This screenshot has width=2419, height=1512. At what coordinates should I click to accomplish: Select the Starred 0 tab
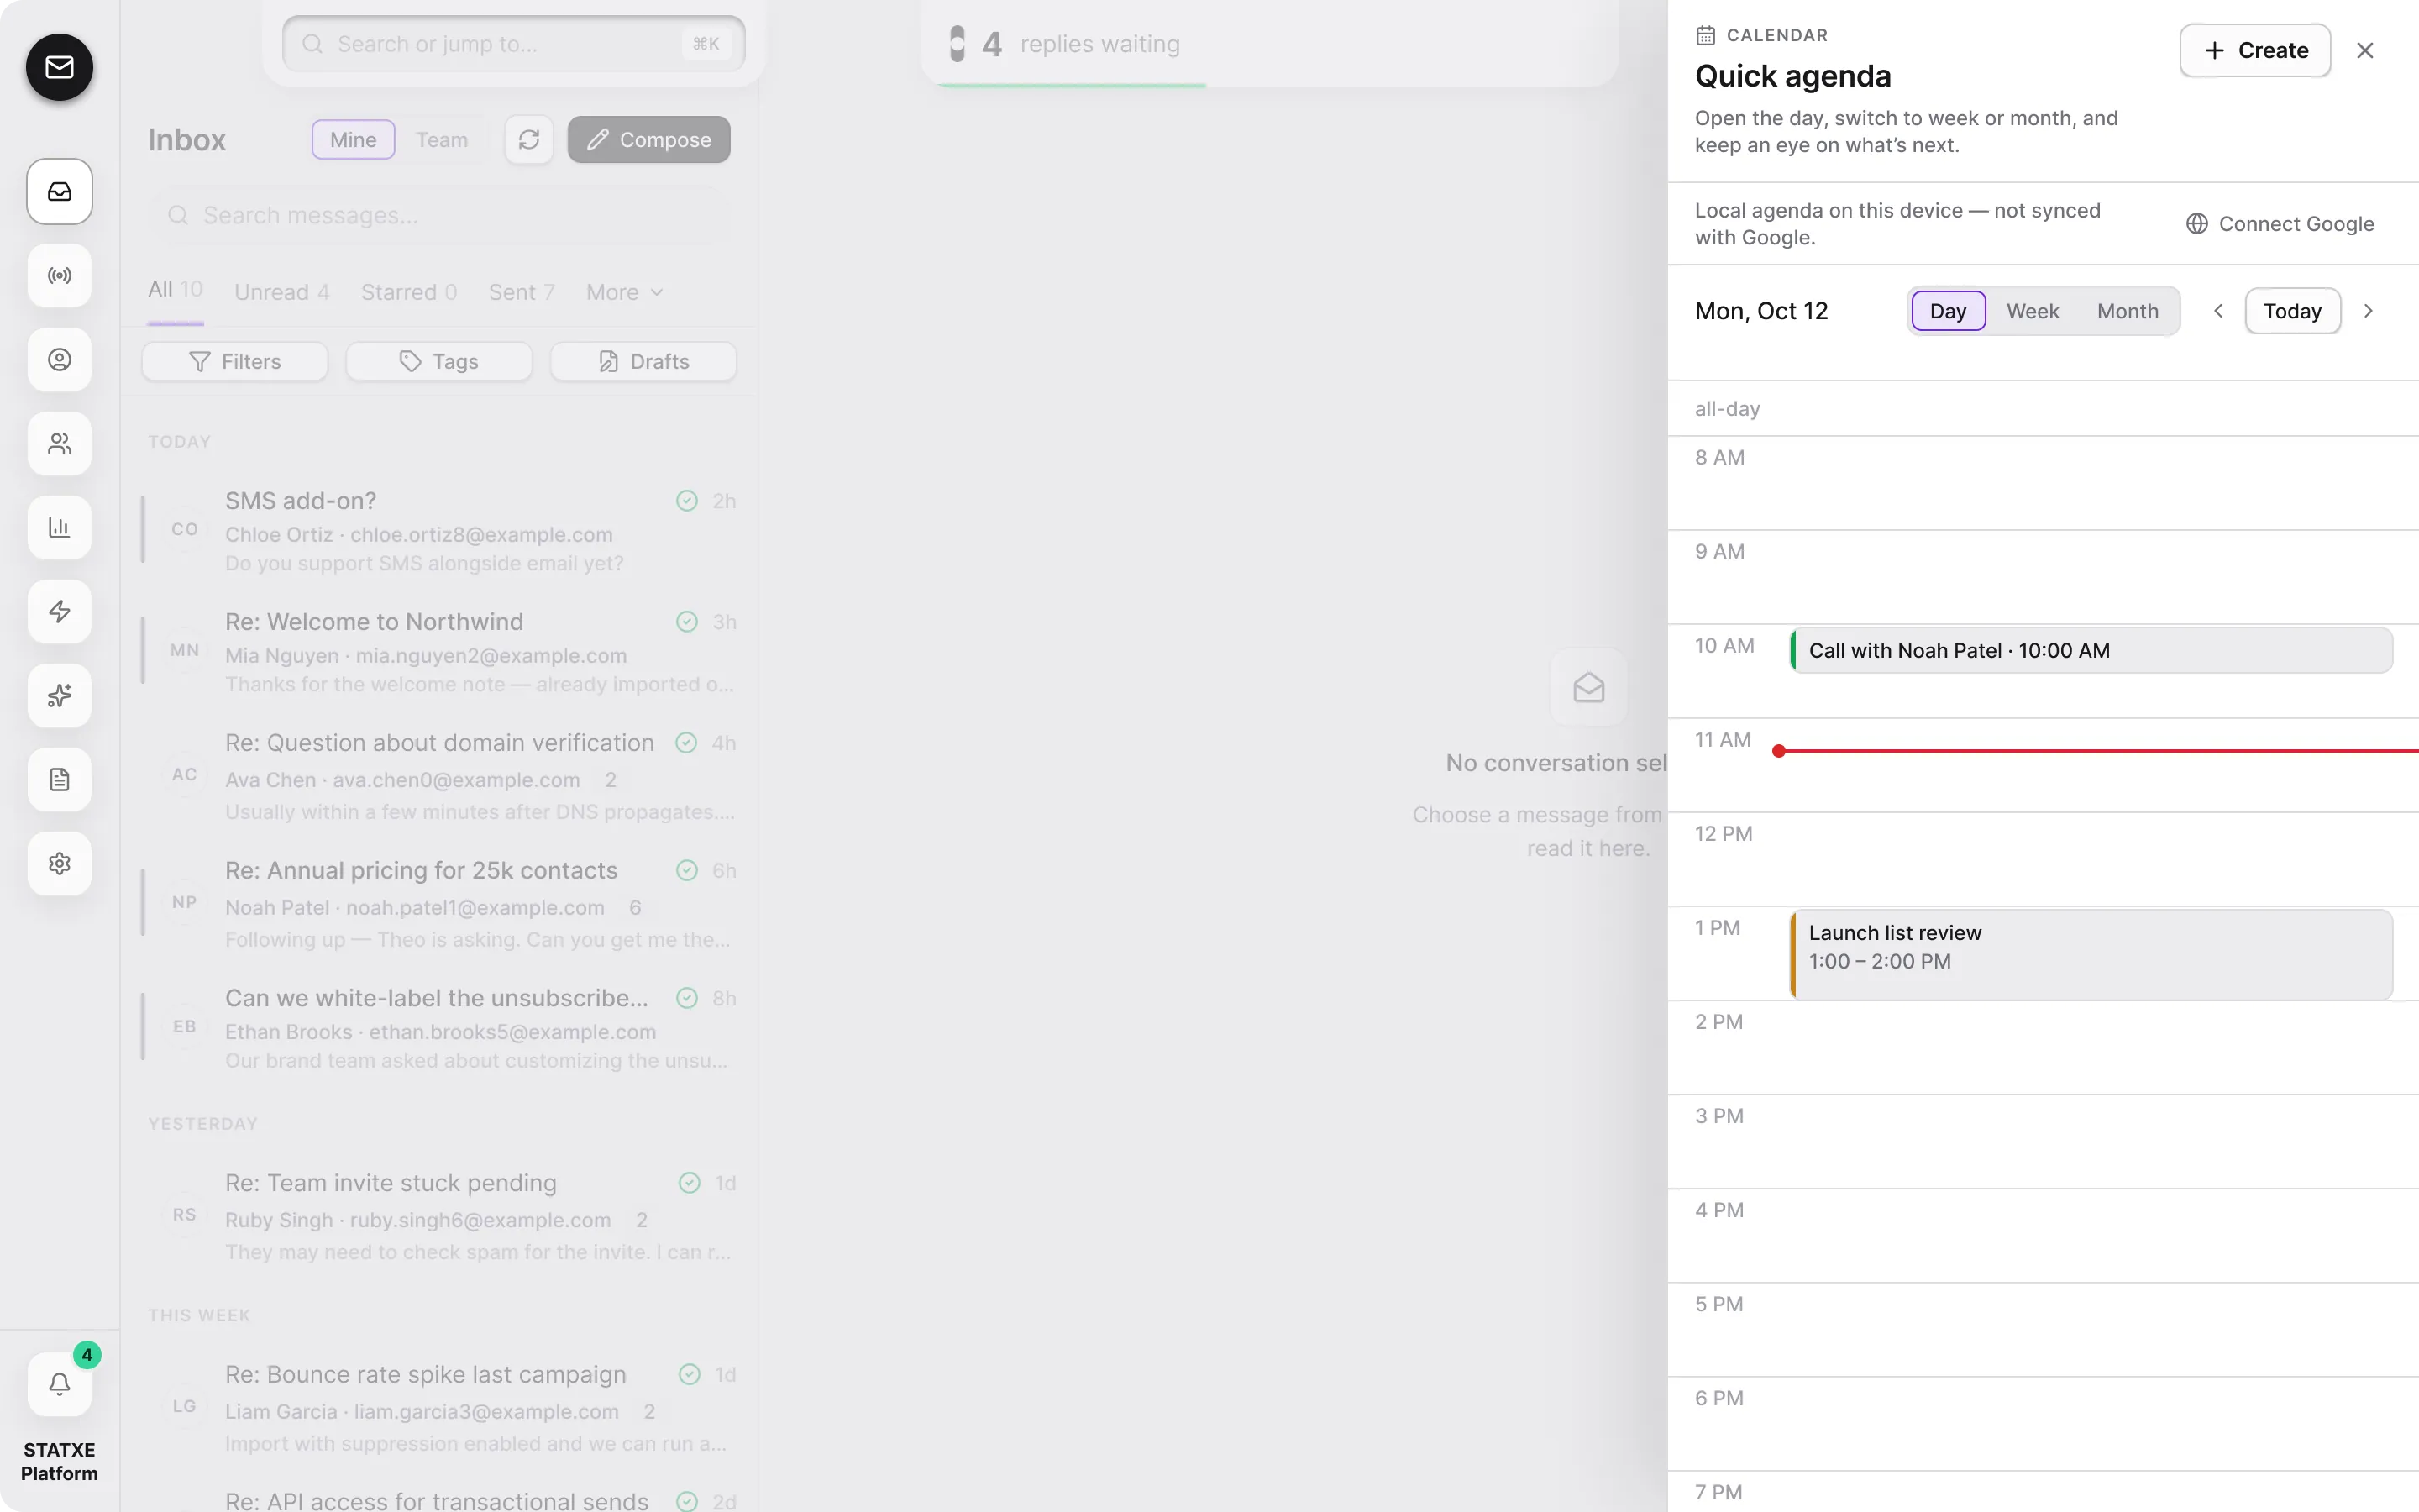pyautogui.click(x=409, y=292)
